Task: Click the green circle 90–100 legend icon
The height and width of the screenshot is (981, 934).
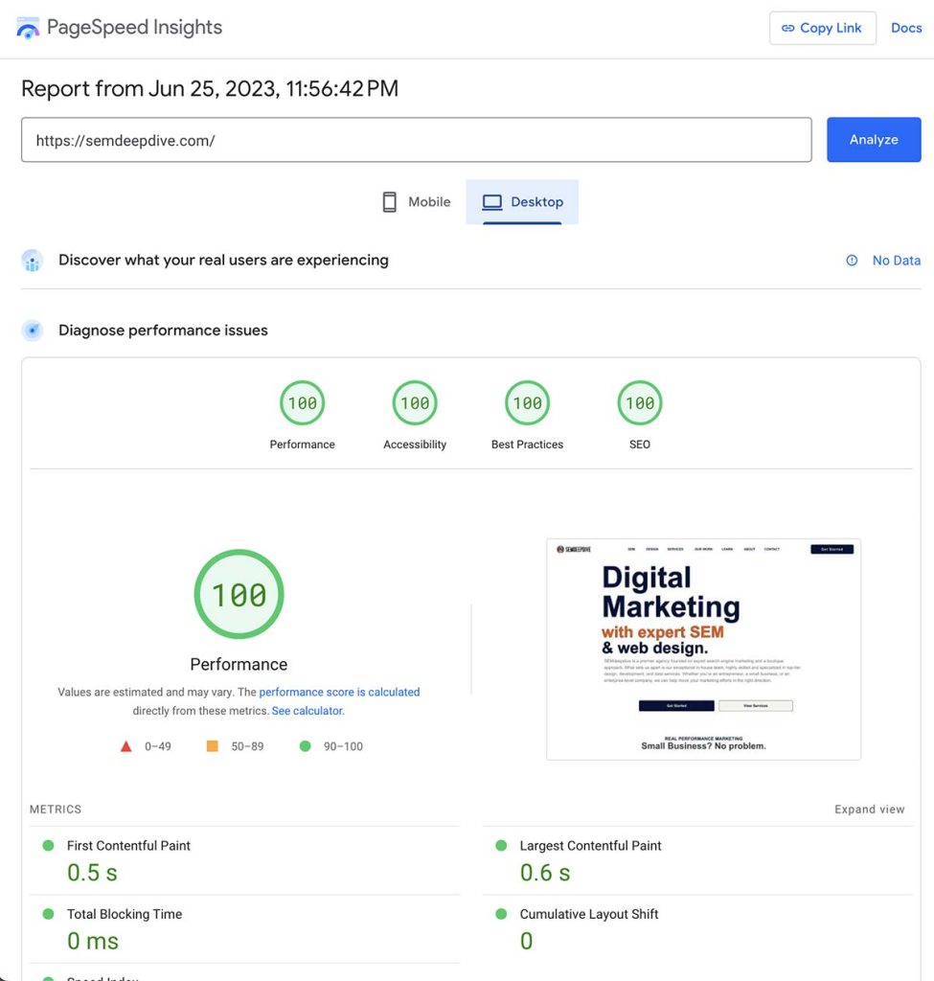Action: [x=305, y=745]
